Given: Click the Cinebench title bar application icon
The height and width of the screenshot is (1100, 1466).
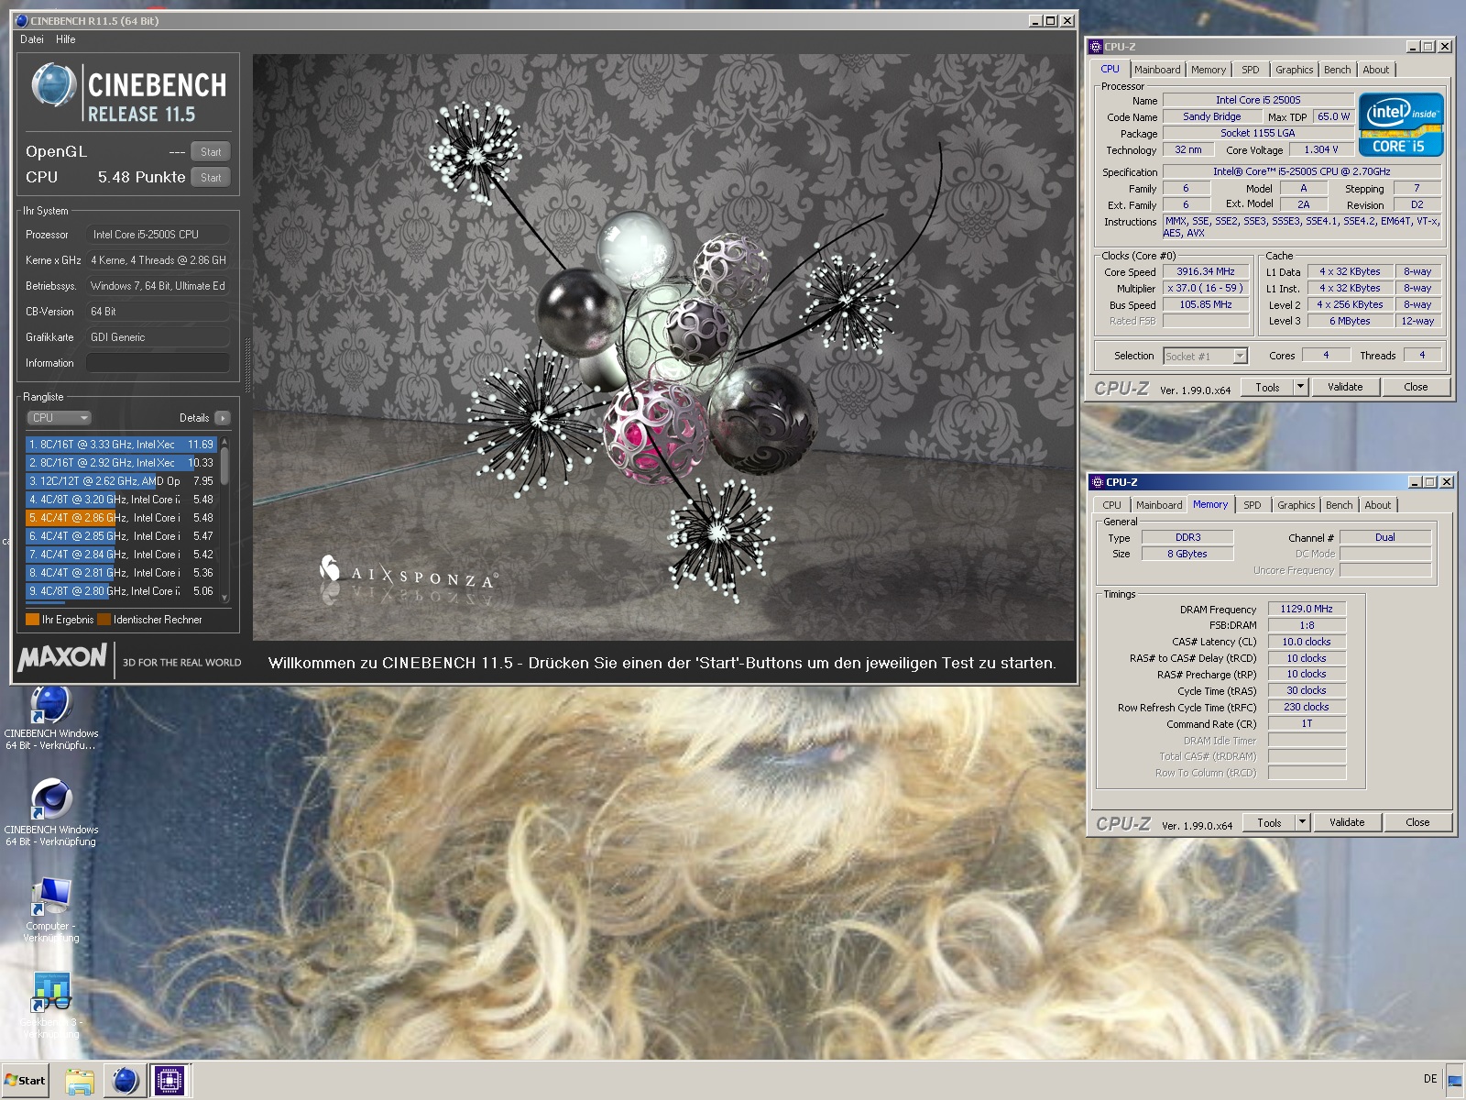Looking at the screenshot, I should [21, 20].
